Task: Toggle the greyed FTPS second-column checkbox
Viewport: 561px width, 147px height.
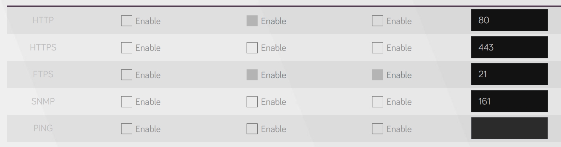Action: (252, 74)
